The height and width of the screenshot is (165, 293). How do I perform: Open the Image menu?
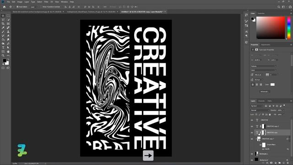(x=20, y=2)
